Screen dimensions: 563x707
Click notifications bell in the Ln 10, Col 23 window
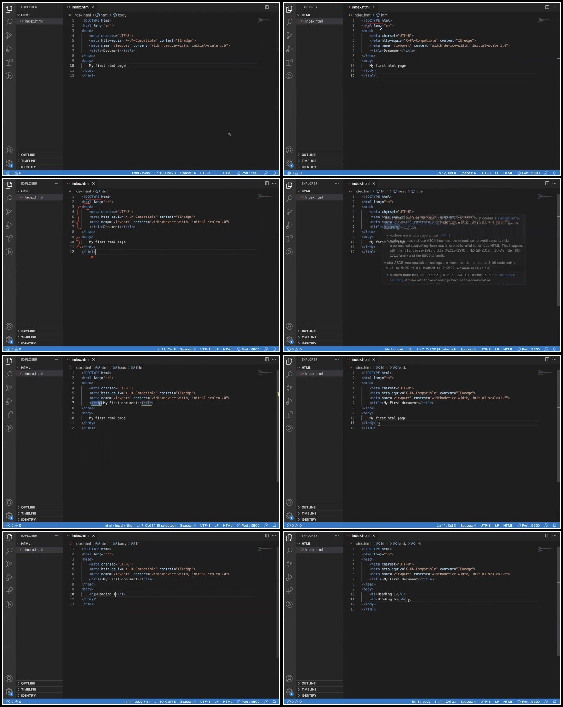[274, 173]
